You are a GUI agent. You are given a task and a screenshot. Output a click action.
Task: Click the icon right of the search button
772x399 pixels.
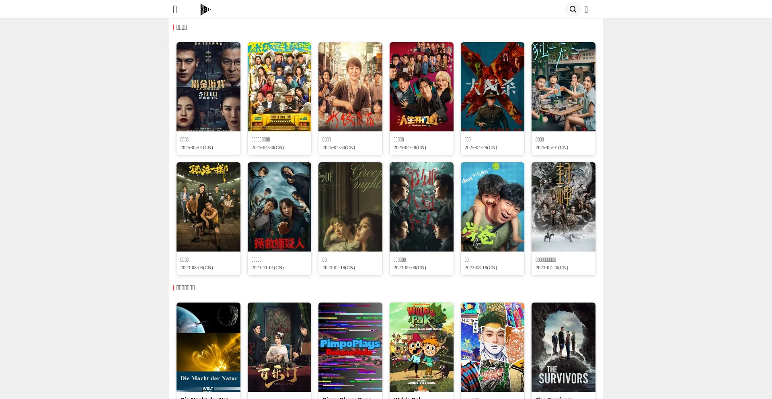[x=586, y=10]
